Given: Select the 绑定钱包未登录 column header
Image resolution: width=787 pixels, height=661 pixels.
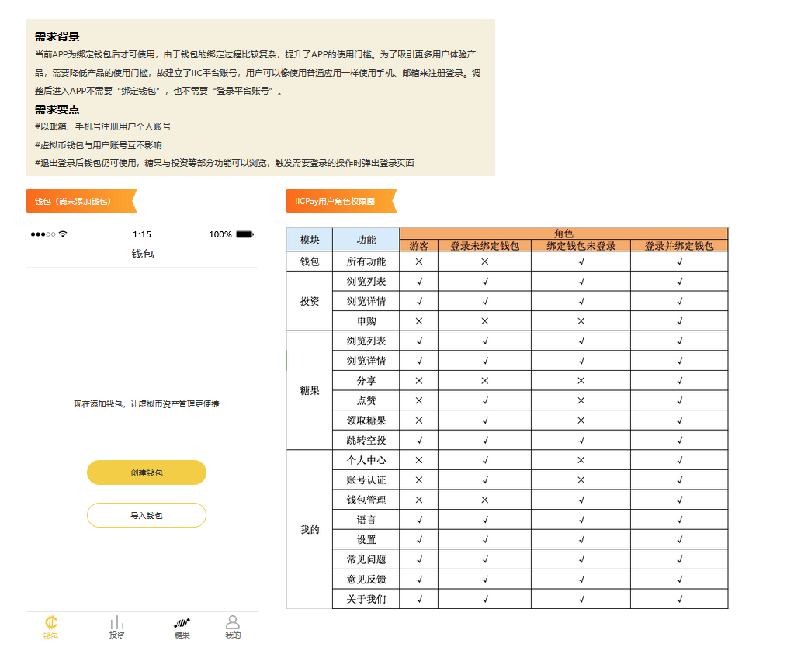Looking at the screenshot, I should [x=581, y=245].
